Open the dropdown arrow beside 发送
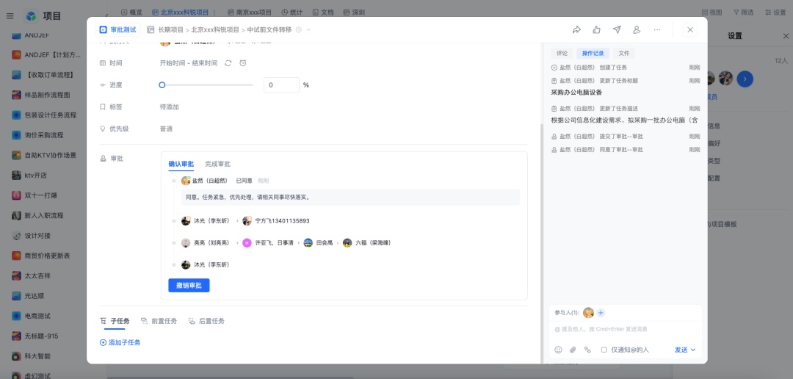Image resolution: width=793 pixels, height=379 pixels. coord(693,350)
